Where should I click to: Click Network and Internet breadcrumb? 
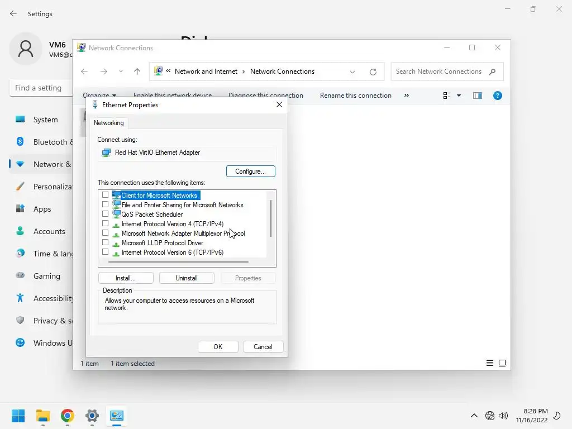click(x=206, y=71)
